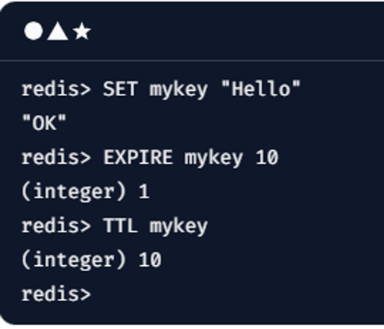Click the (integer) 10 output line
Screen dimensions: 384x329
91,261
